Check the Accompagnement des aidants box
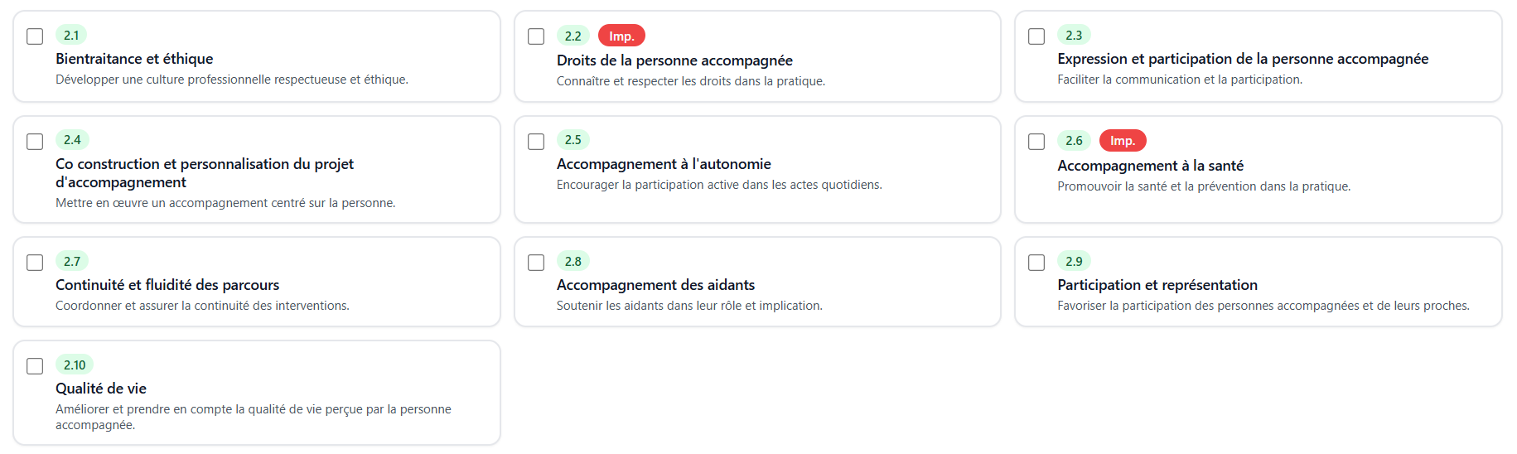Viewport: 1517px width, 454px height. click(536, 263)
